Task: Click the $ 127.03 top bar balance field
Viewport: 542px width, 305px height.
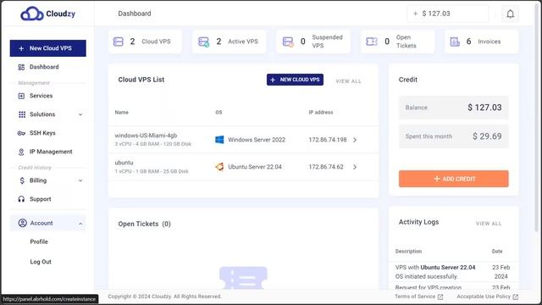Action: tap(448, 14)
